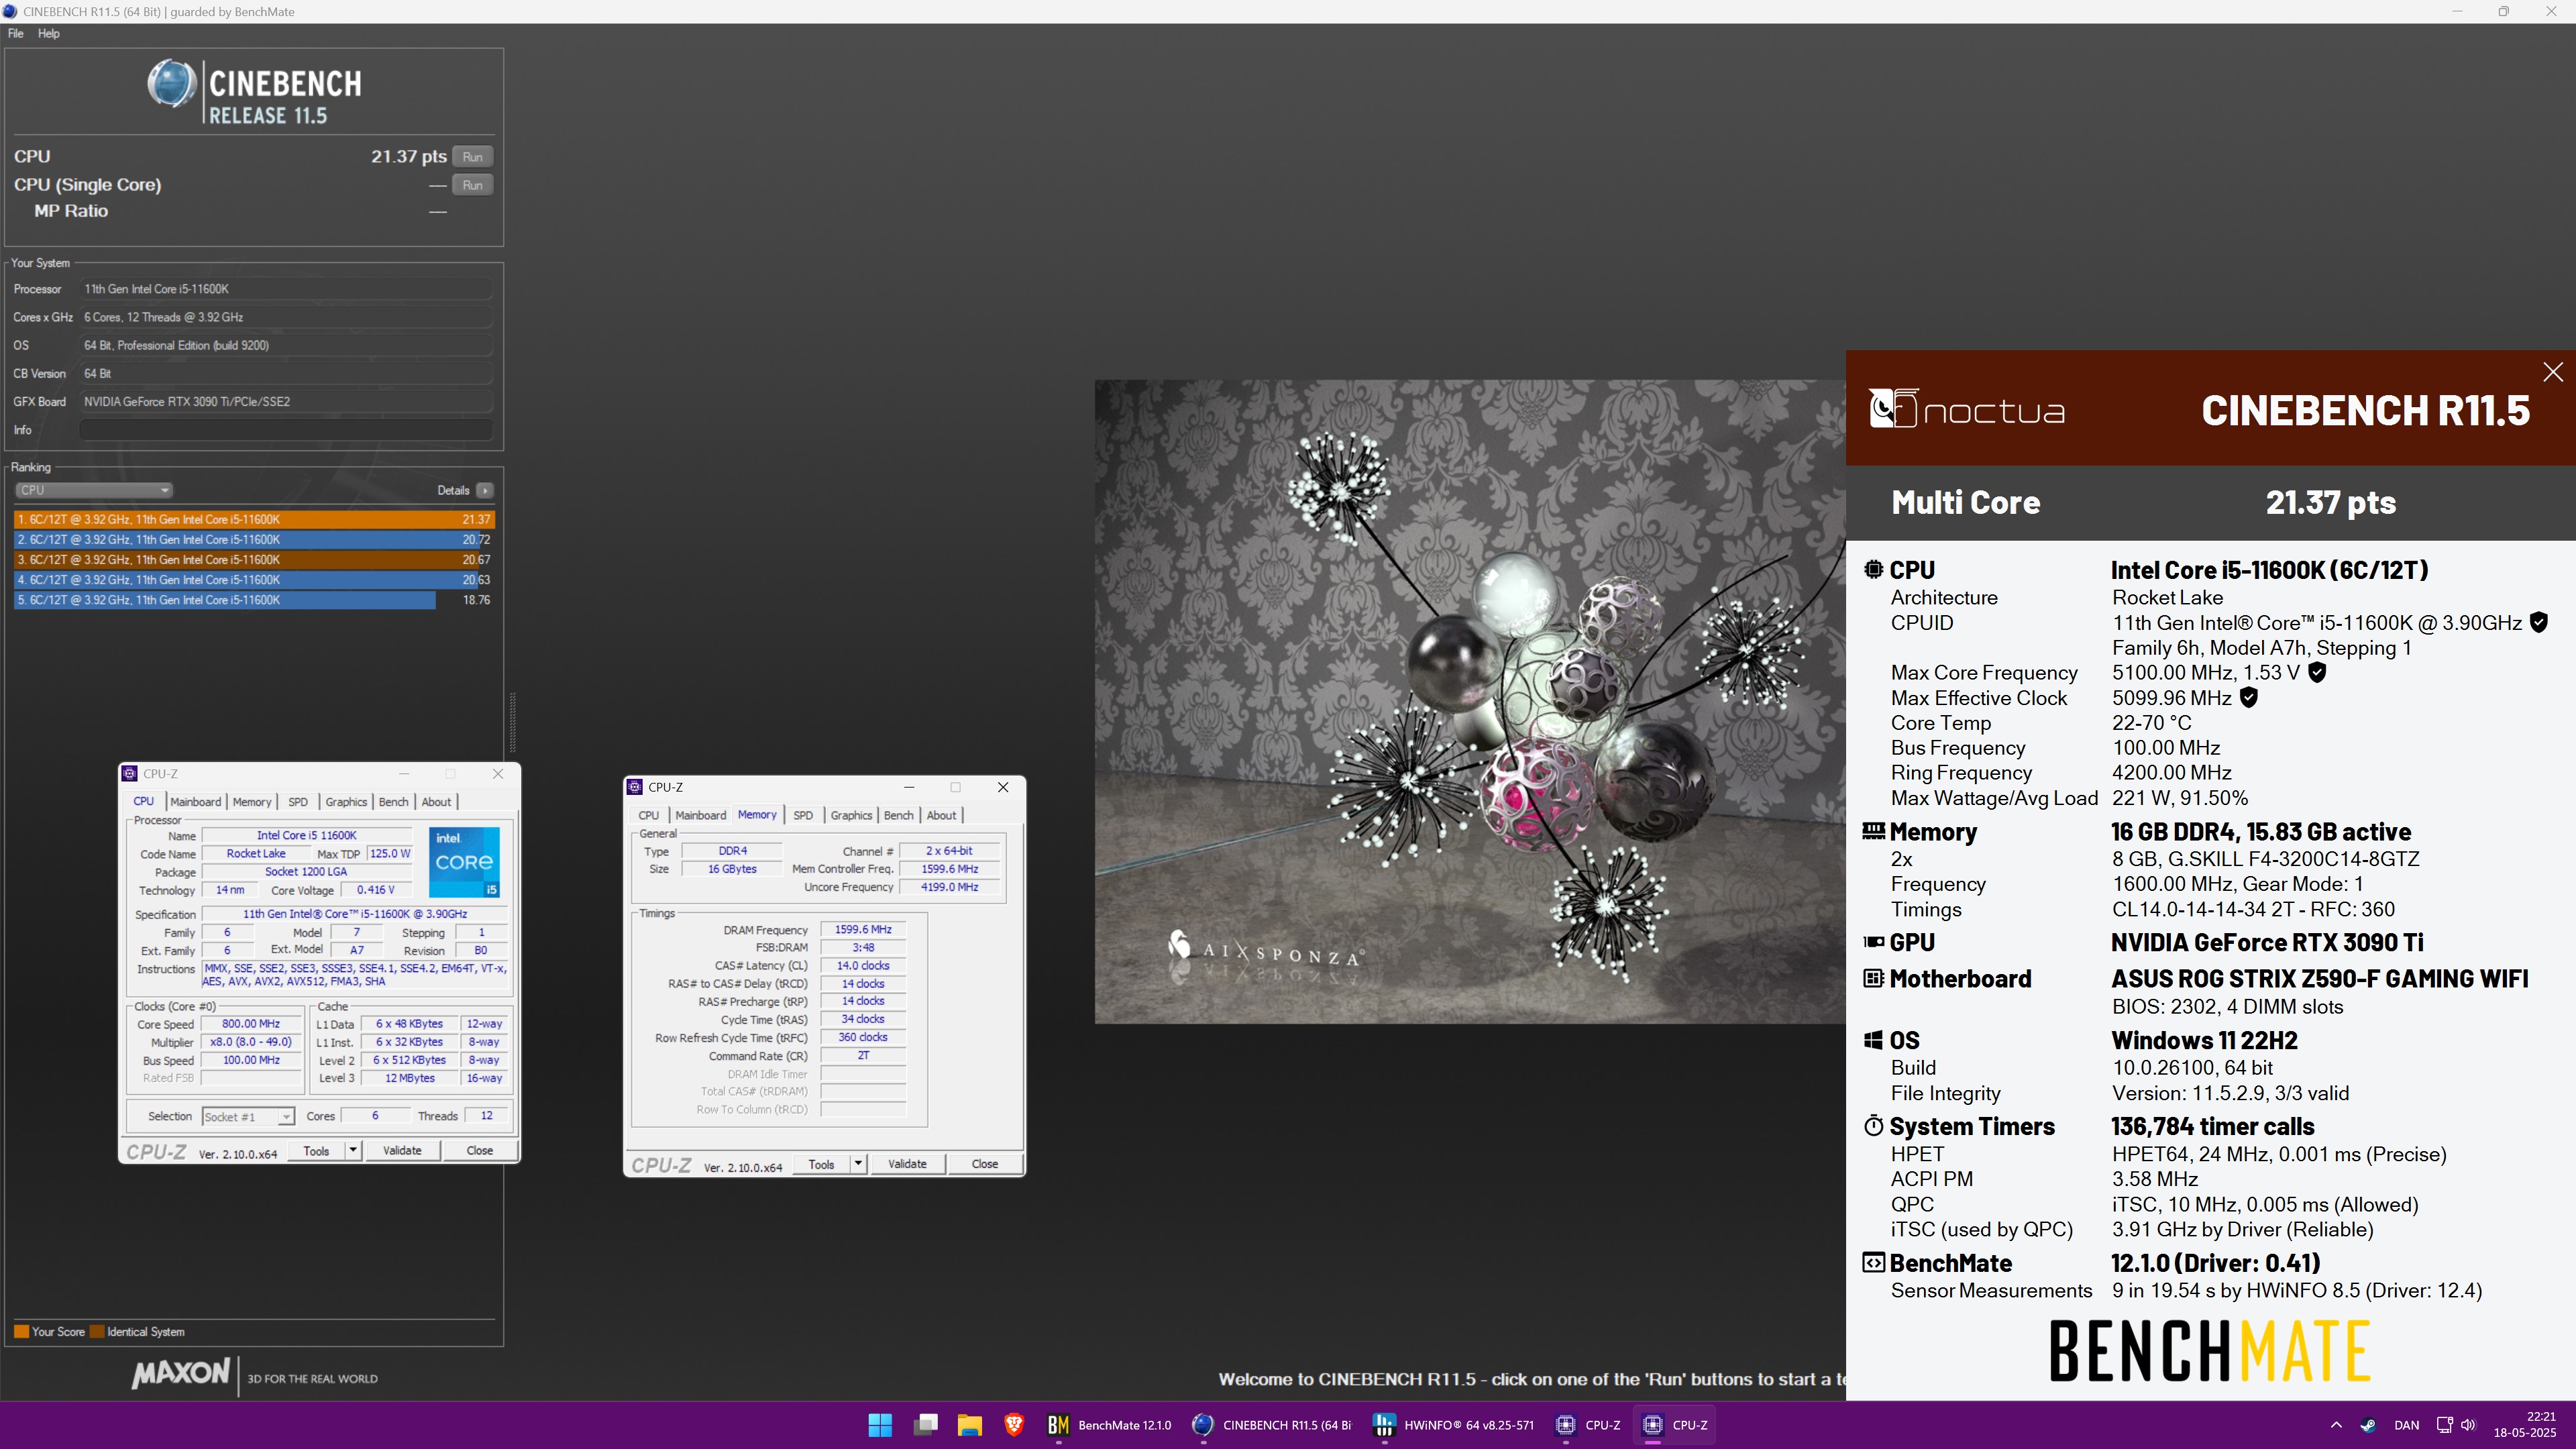The image size is (2576, 1449).
Task: Click verified shield next to Max Core Frequency
Action: tap(2316, 672)
